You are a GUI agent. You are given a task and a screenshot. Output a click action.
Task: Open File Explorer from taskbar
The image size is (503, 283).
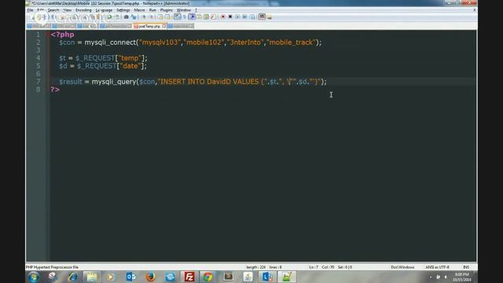[92, 277]
